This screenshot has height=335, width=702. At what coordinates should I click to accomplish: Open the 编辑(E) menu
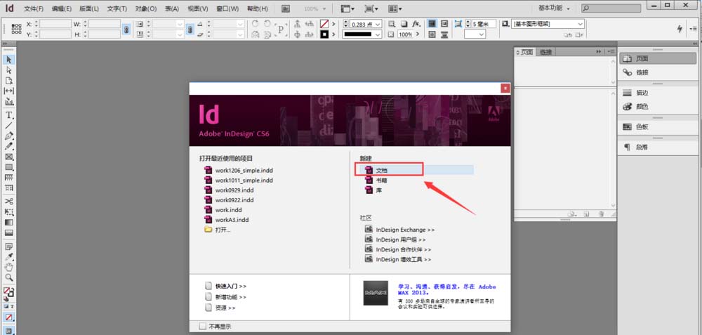[x=61, y=8]
